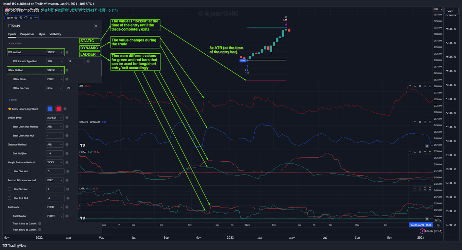Viewport: 462px width, 250px height.
Task: Collapse the ATR pane
Action: tap(425, 86)
